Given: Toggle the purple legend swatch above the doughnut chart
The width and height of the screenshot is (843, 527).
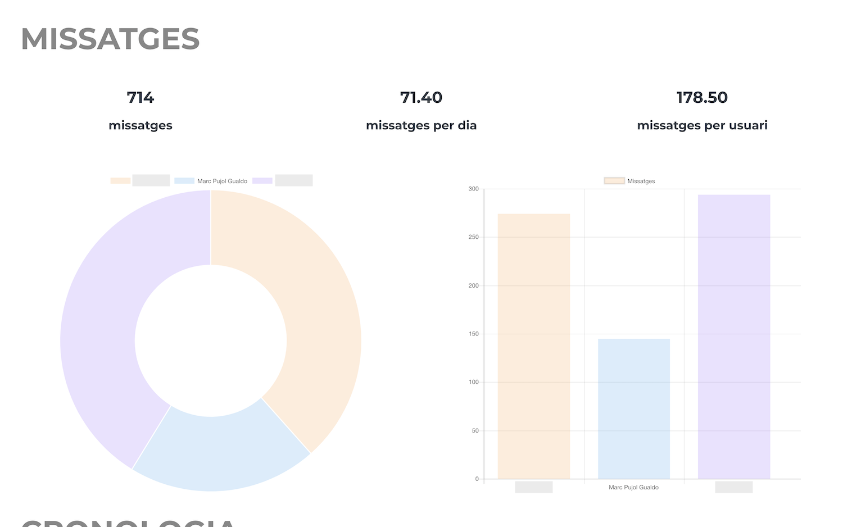Looking at the screenshot, I should 262,181.
